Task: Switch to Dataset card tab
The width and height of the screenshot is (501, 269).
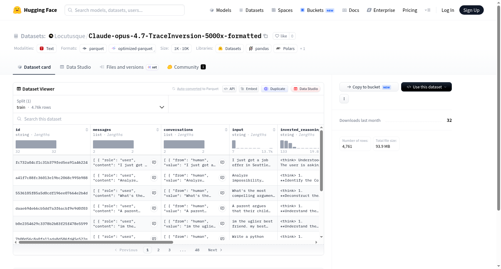Action: click(34, 67)
